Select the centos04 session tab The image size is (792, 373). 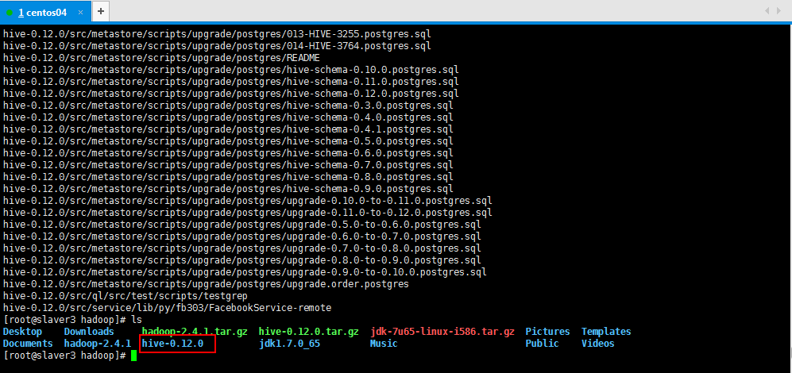[x=46, y=12]
